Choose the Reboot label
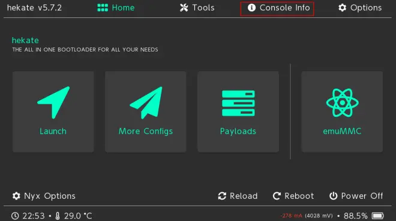396x221 pixels. click(299, 196)
